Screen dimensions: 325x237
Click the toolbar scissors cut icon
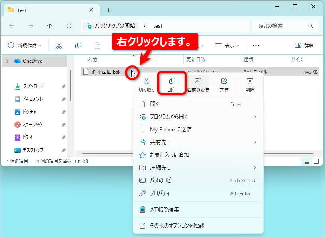click(59, 45)
